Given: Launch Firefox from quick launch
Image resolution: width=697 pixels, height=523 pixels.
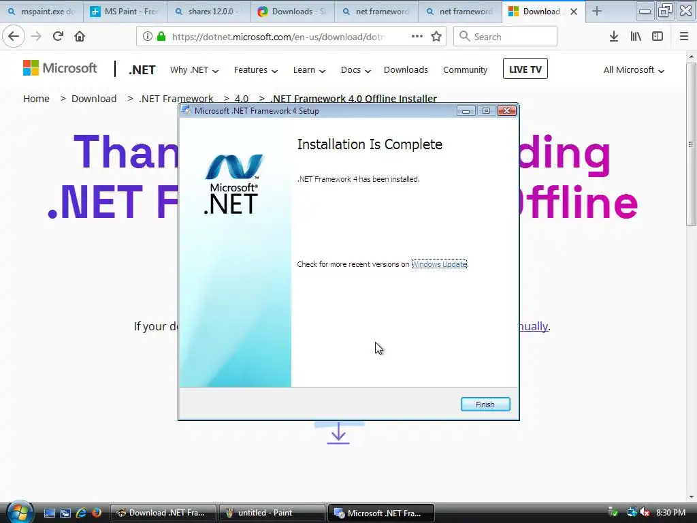Looking at the screenshot, I should point(97,513).
